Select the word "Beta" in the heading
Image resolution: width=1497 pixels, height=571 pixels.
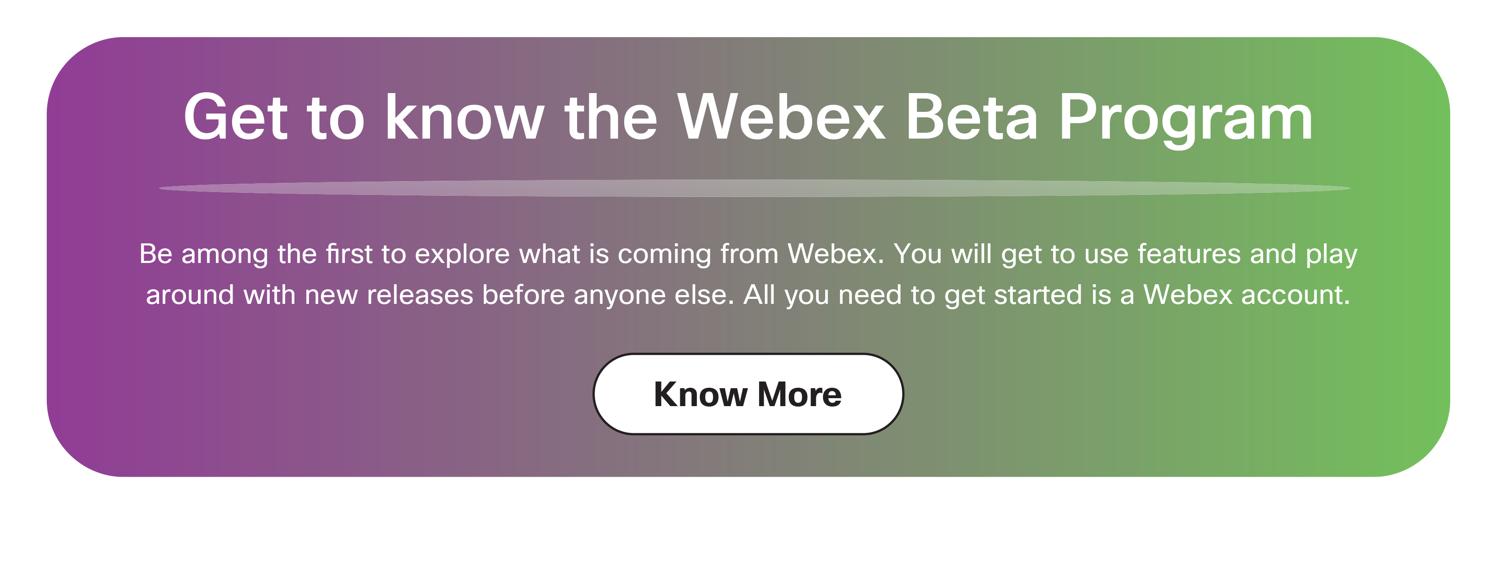(x=971, y=117)
